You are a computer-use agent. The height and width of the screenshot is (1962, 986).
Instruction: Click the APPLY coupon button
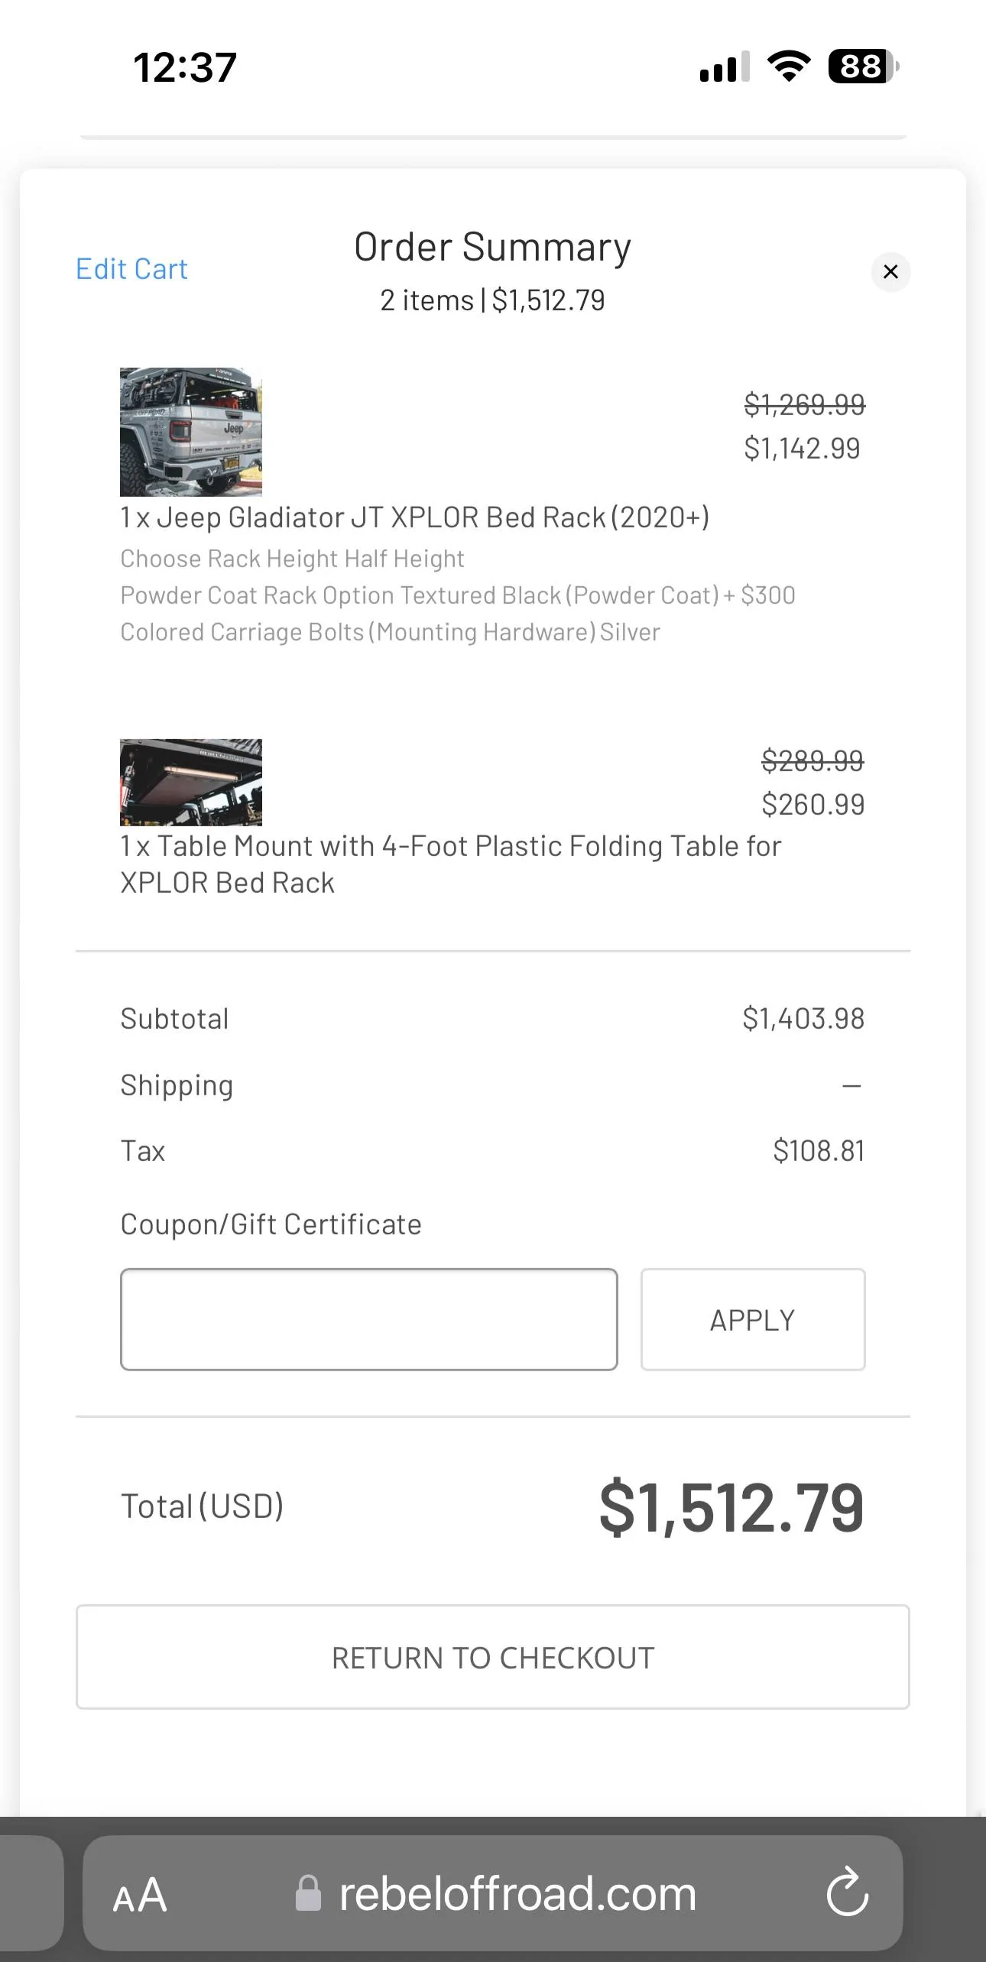[x=753, y=1319]
